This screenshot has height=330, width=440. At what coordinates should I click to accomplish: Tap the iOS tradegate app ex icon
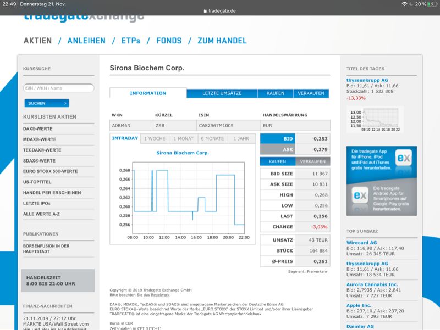(404, 158)
